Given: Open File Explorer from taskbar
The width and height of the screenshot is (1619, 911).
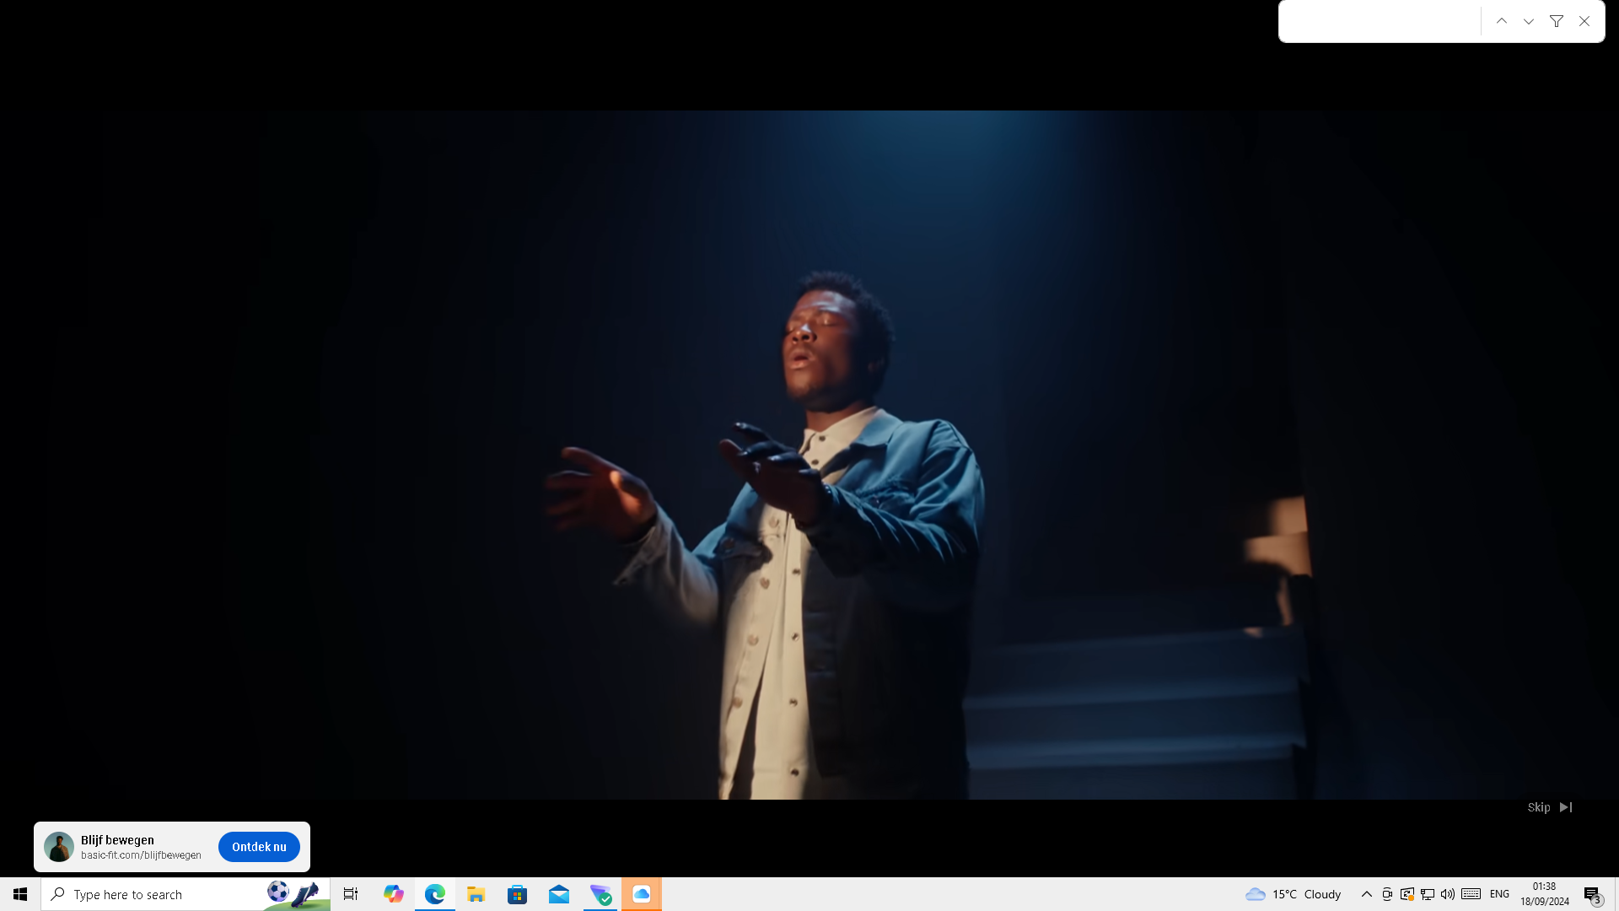Looking at the screenshot, I should click(x=476, y=894).
